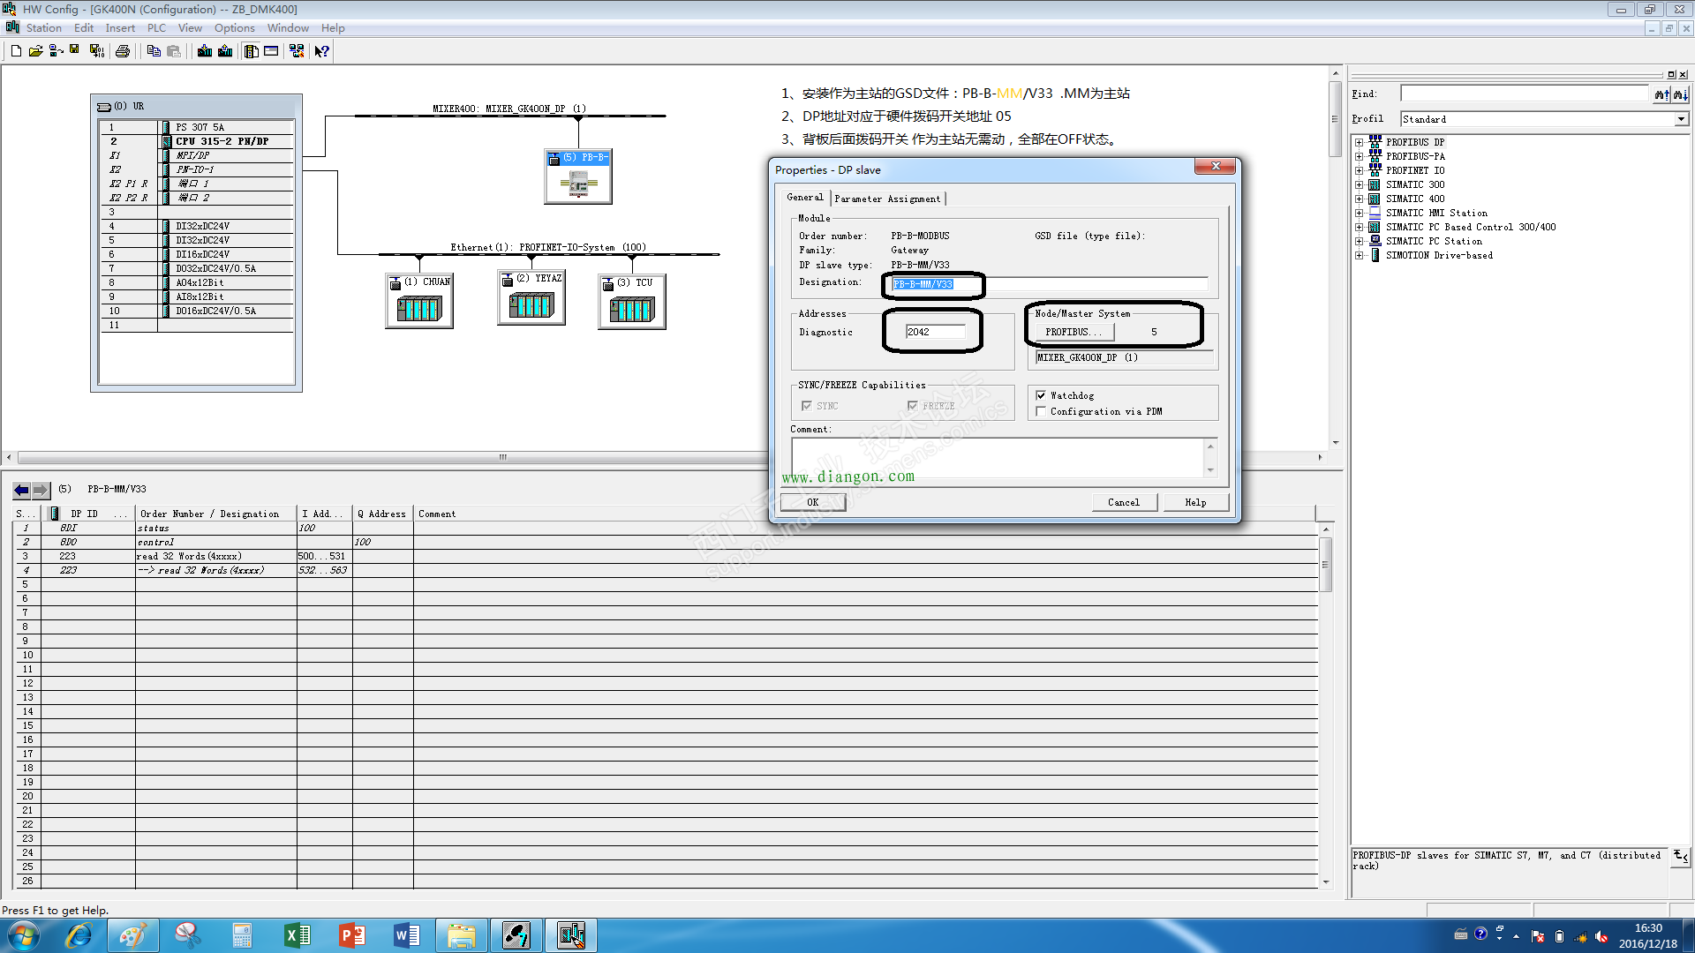This screenshot has width=1695, height=953.
Task: Open the Profil Standard dropdown
Action: point(1680,119)
